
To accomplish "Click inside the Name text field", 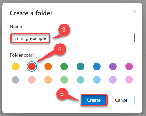I will (x=72, y=38).
